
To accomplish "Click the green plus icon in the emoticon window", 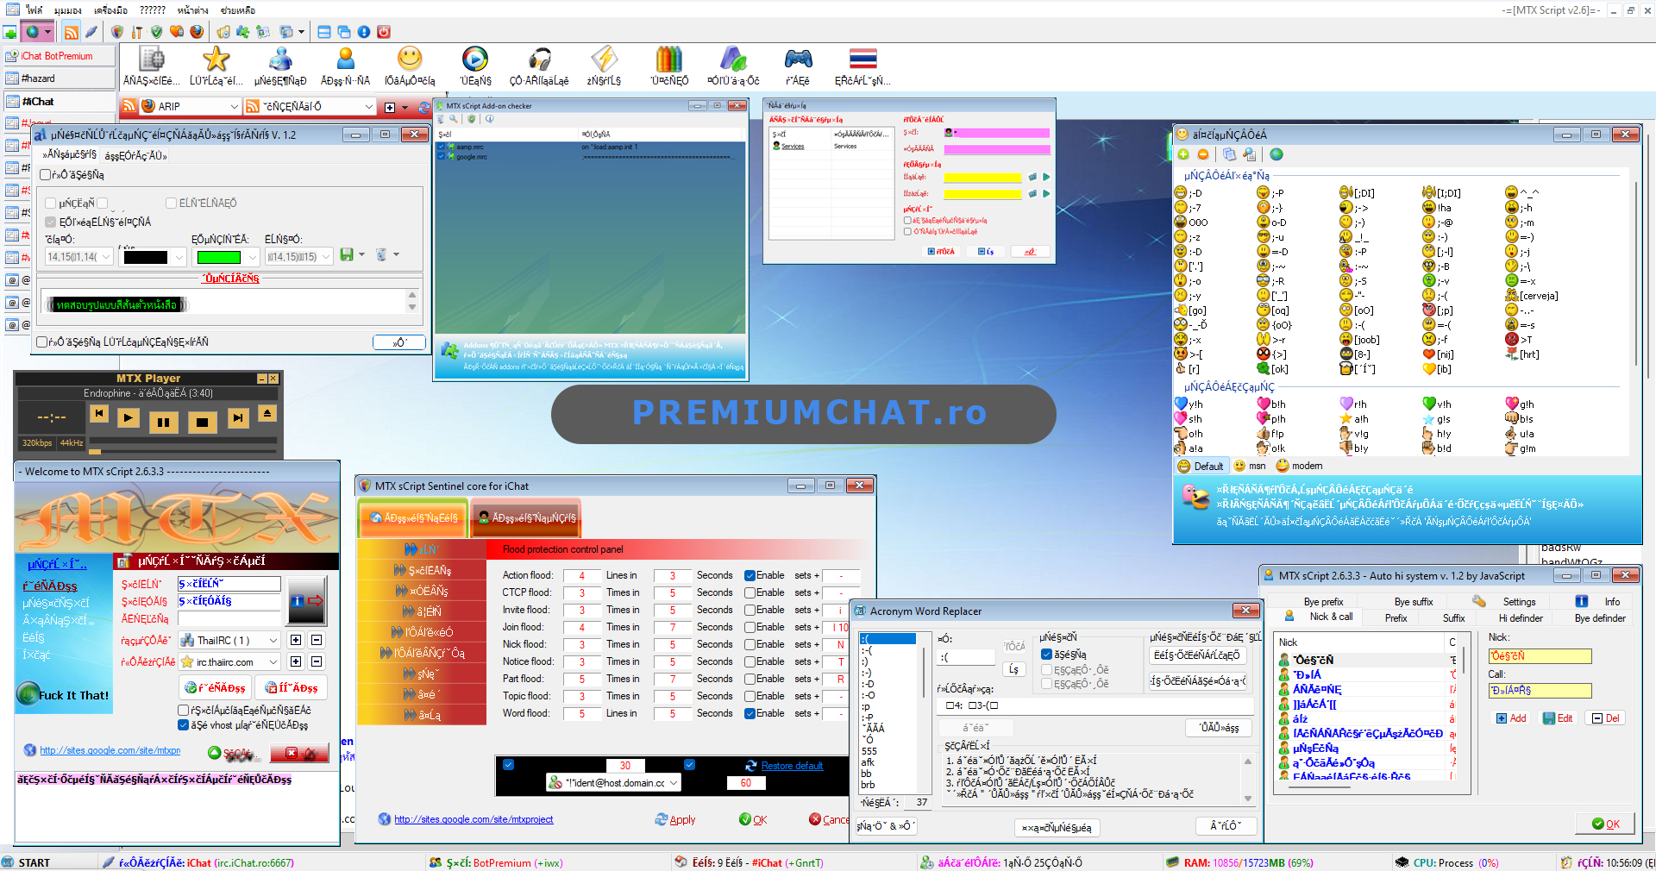I will click(1183, 154).
